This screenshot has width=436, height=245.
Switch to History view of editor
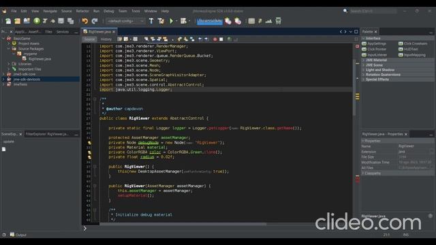click(x=106, y=39)
